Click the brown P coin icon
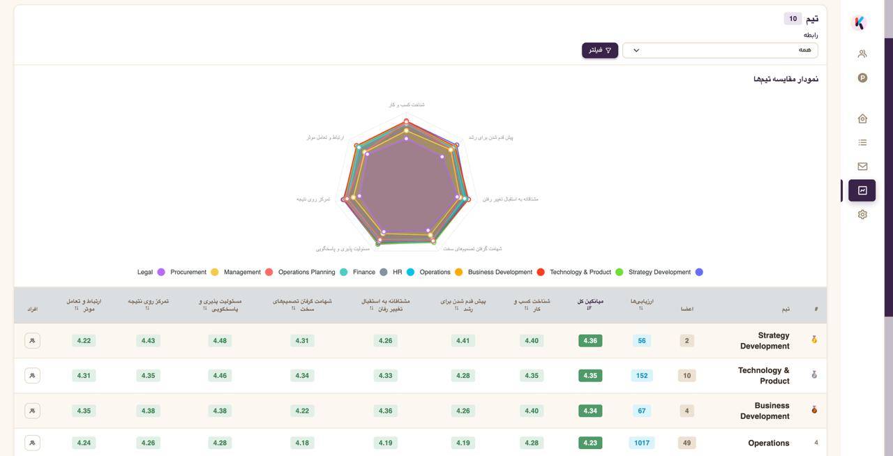Viewport: 893px width, 456px height. (862, 78)
